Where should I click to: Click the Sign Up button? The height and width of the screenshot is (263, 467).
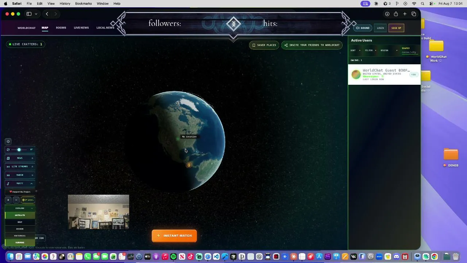pos(396,28)
